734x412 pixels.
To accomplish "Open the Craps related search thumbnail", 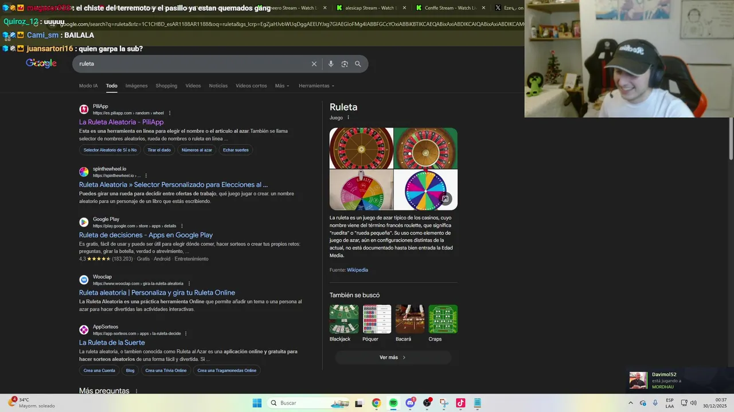I will pos(443,319).
